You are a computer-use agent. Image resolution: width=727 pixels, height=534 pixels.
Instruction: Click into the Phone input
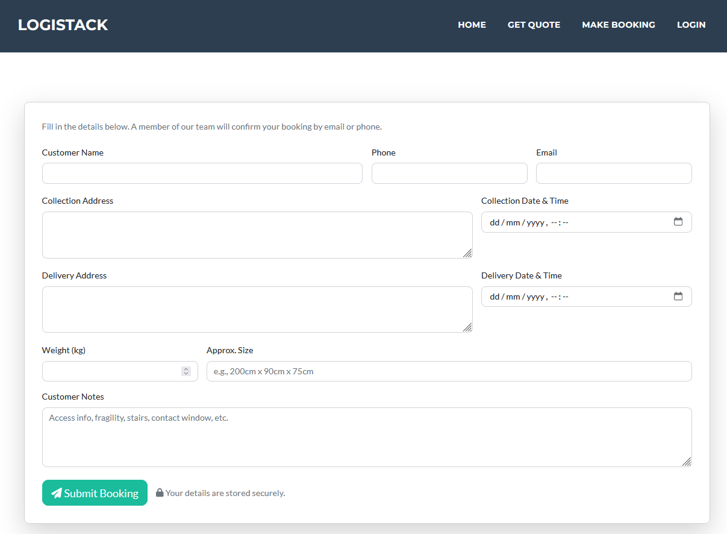coord(449,174)
